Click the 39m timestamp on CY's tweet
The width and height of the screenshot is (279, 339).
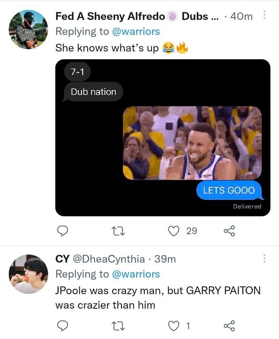(x=165, y=259)
